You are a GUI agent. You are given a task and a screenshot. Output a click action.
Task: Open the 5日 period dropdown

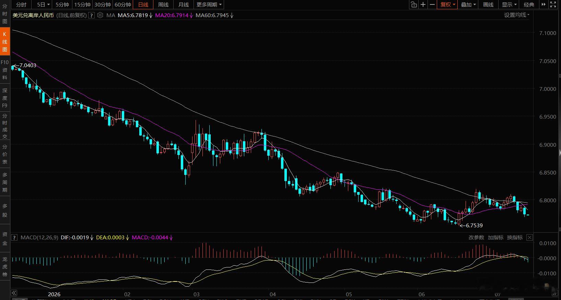tap(44, 4)
